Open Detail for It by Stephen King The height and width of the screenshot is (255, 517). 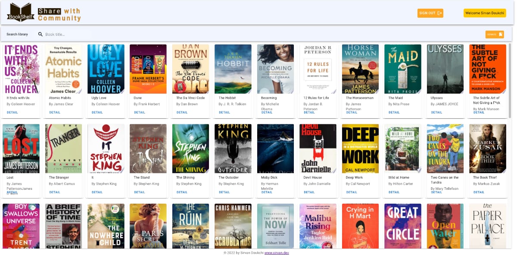point(97,192)
